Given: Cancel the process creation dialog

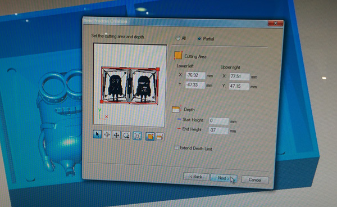Looking at the screenshot, I should (x=255, y=179).
